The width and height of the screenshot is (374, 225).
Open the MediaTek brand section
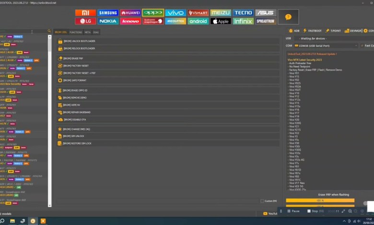[x=176, y=21]
